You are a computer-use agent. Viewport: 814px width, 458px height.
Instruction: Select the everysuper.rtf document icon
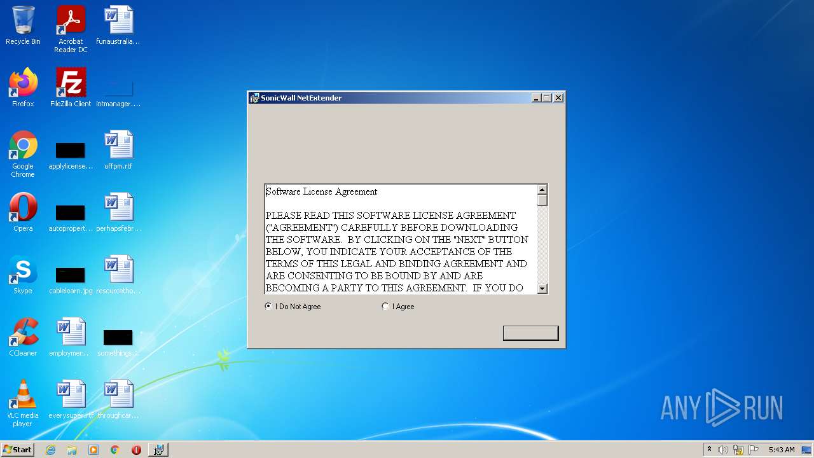71,399
